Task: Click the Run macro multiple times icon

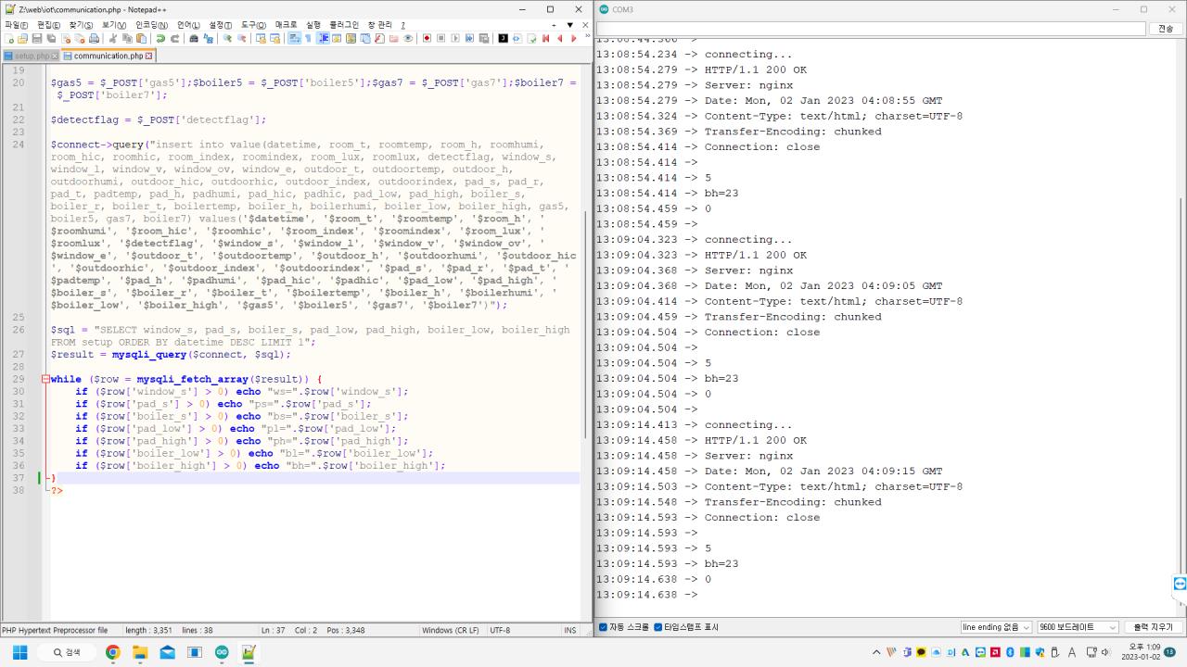Action: pos(469,39)
